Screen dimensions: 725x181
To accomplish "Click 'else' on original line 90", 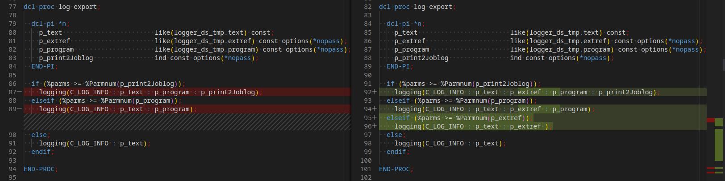I will pyautogui.click(x=39, y=135).
